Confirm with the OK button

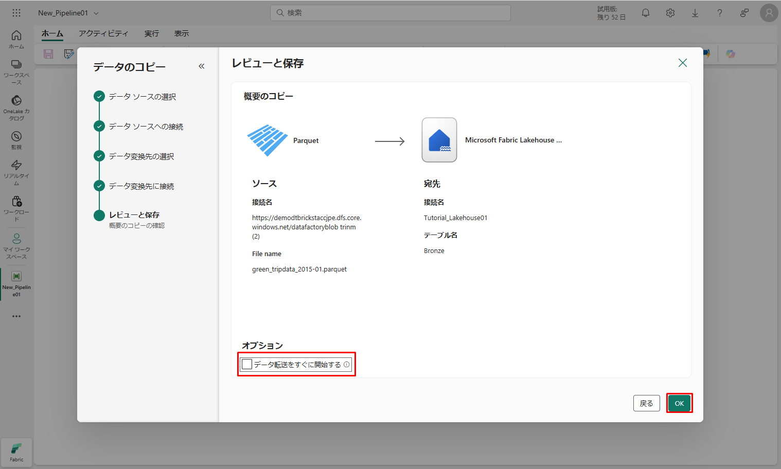(679, 403)
